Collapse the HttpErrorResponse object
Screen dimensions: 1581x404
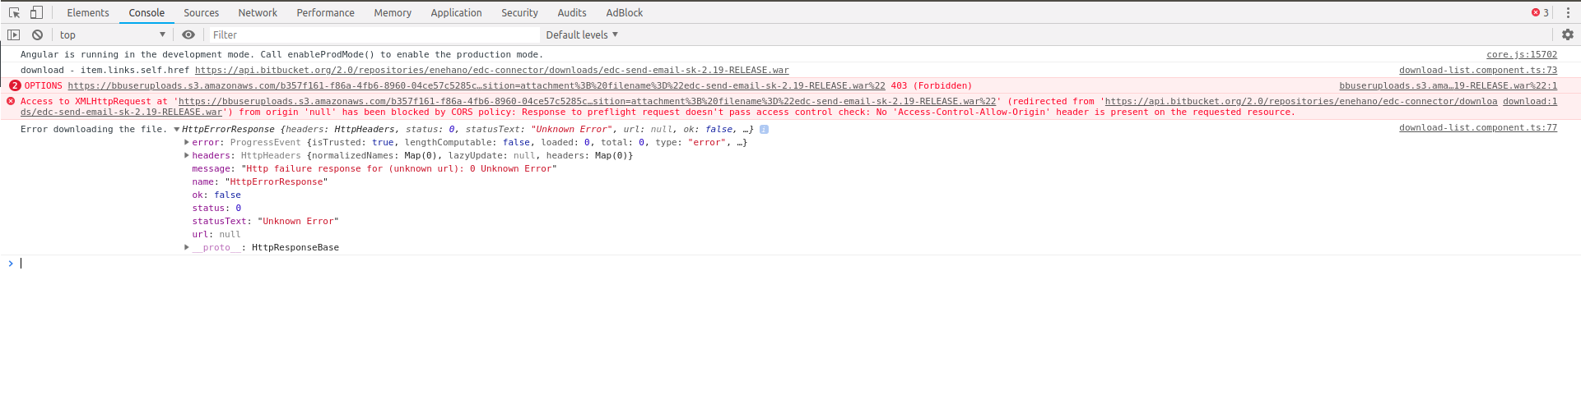[x=176, y=130]
